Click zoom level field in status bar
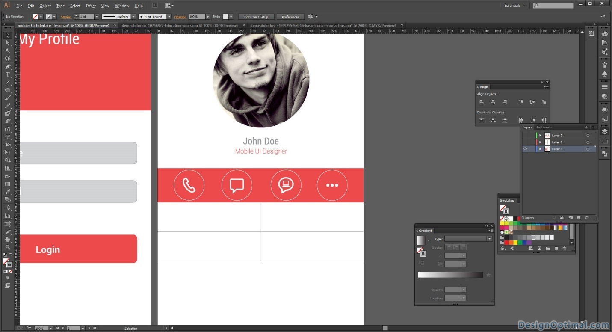Screen dimensions: 612x332 click(41, 328)
